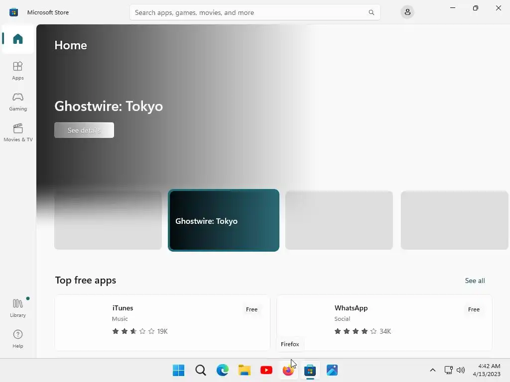Viewport: 510px width, 382px height.
Task: Click See details for Ghostwire: Tokyo
Action: click(x=84, y=130)
